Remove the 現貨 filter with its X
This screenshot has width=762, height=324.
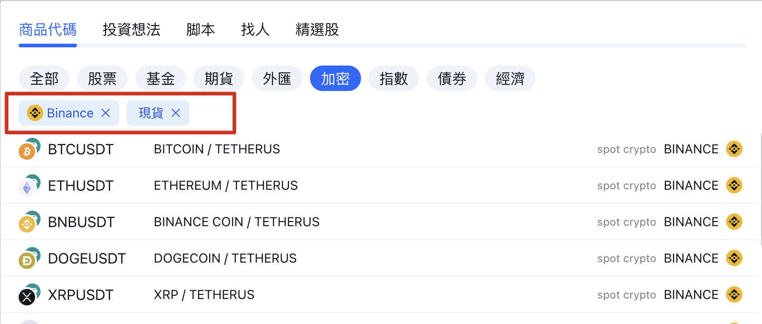[x=176, y=113]
